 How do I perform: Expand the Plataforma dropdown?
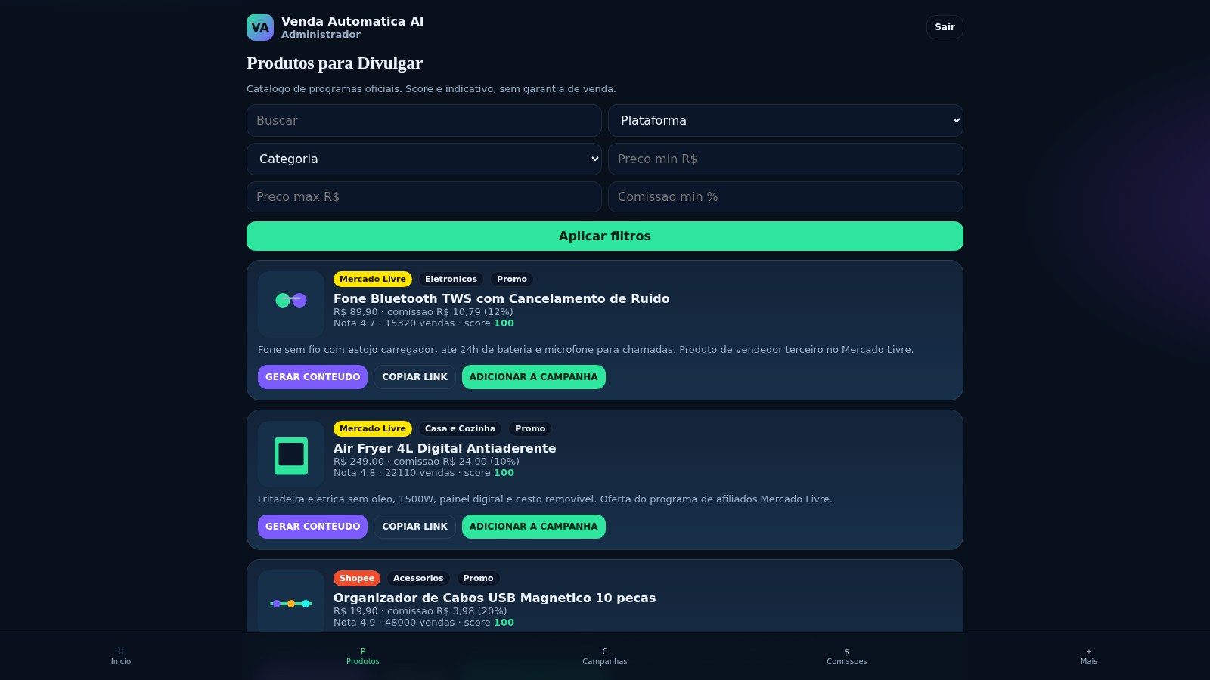[x=786, y=120]
